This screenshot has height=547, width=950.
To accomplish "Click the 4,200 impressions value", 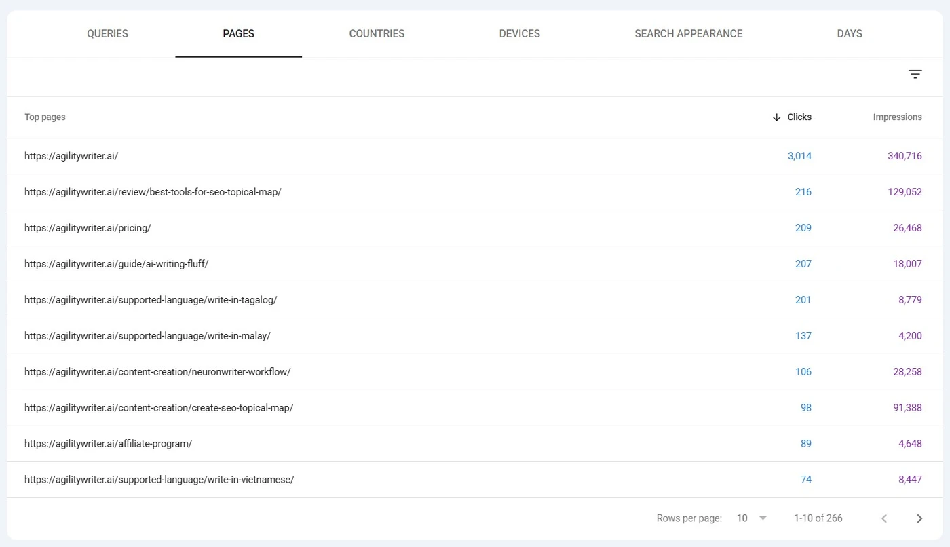I will [x=910, y=336].
